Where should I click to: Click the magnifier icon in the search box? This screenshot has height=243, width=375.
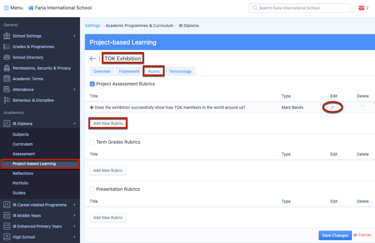point(255,8)
